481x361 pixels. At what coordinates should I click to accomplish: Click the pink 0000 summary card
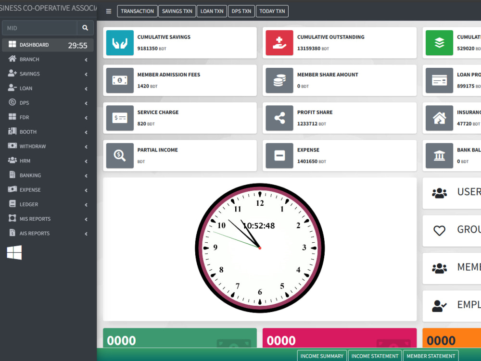340,338
